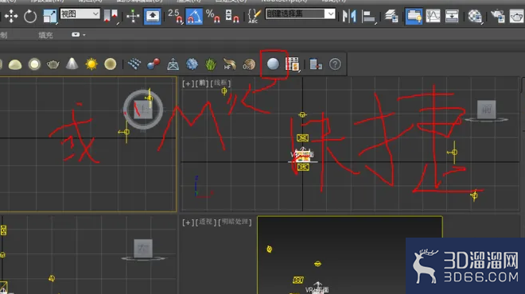The height and width of the screenshot is (294, 525).
Task: Open the [线框] shading menu
Action: pos(220,83)
